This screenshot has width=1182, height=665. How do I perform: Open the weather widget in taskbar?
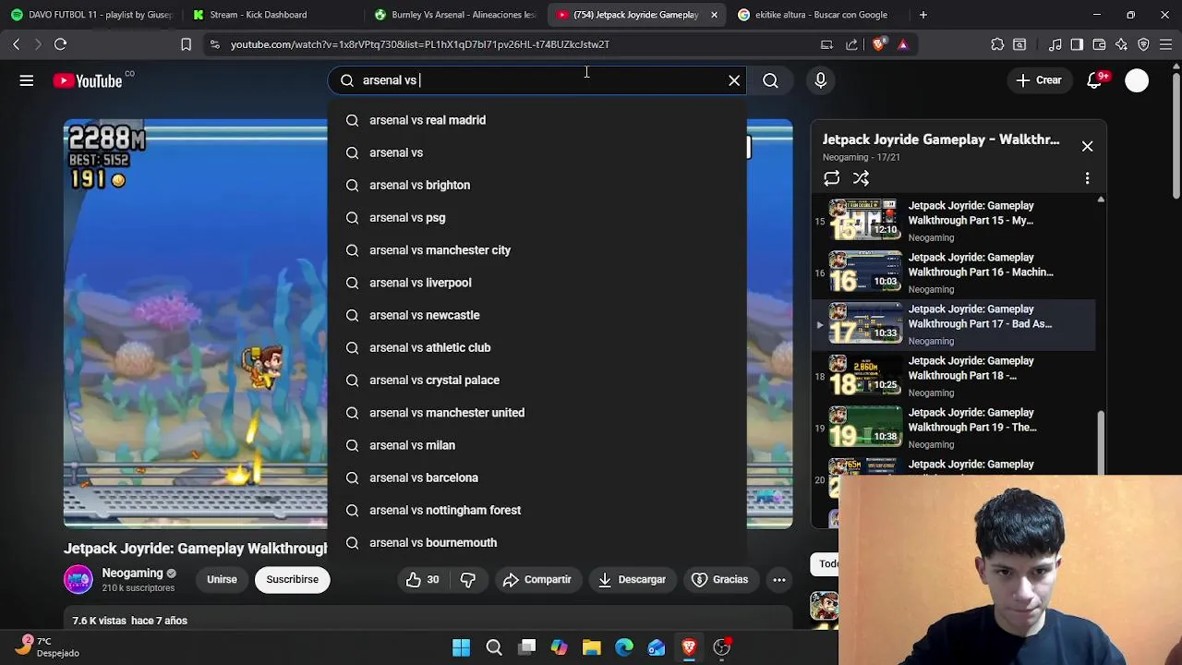coord(48,647)
